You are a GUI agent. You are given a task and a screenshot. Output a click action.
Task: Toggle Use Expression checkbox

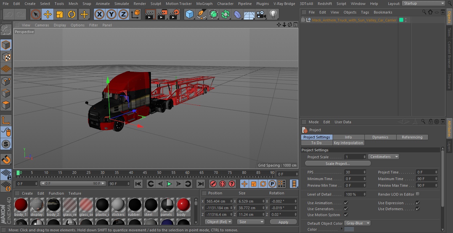(x=418, y=203)
